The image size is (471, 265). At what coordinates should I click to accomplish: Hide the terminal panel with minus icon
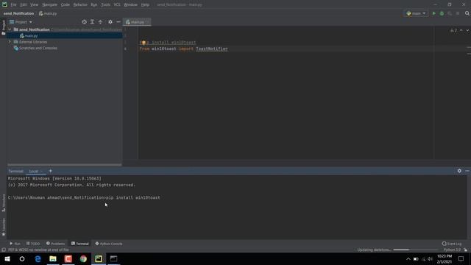(467, 171)
